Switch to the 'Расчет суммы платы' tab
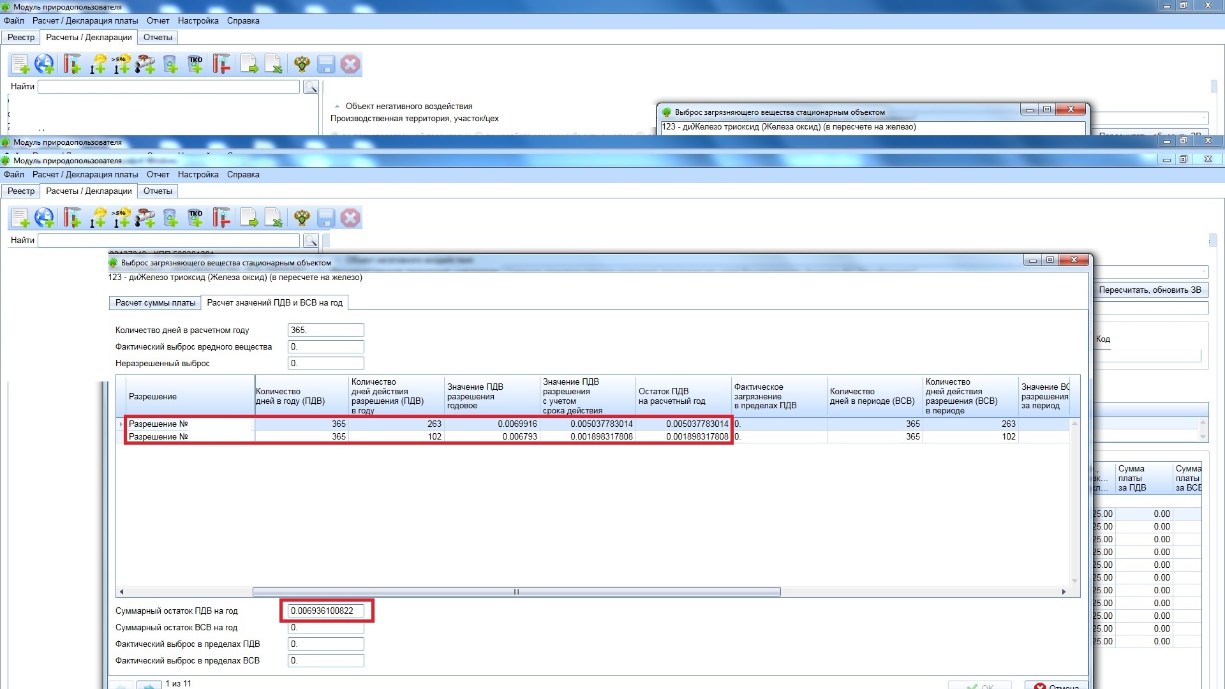This screenshot has width=1225, height=689. [x=155, y=303]
